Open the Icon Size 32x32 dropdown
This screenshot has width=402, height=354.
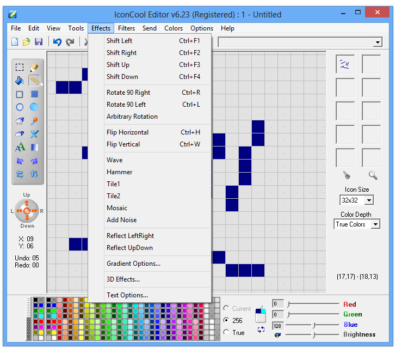[369, 200]
